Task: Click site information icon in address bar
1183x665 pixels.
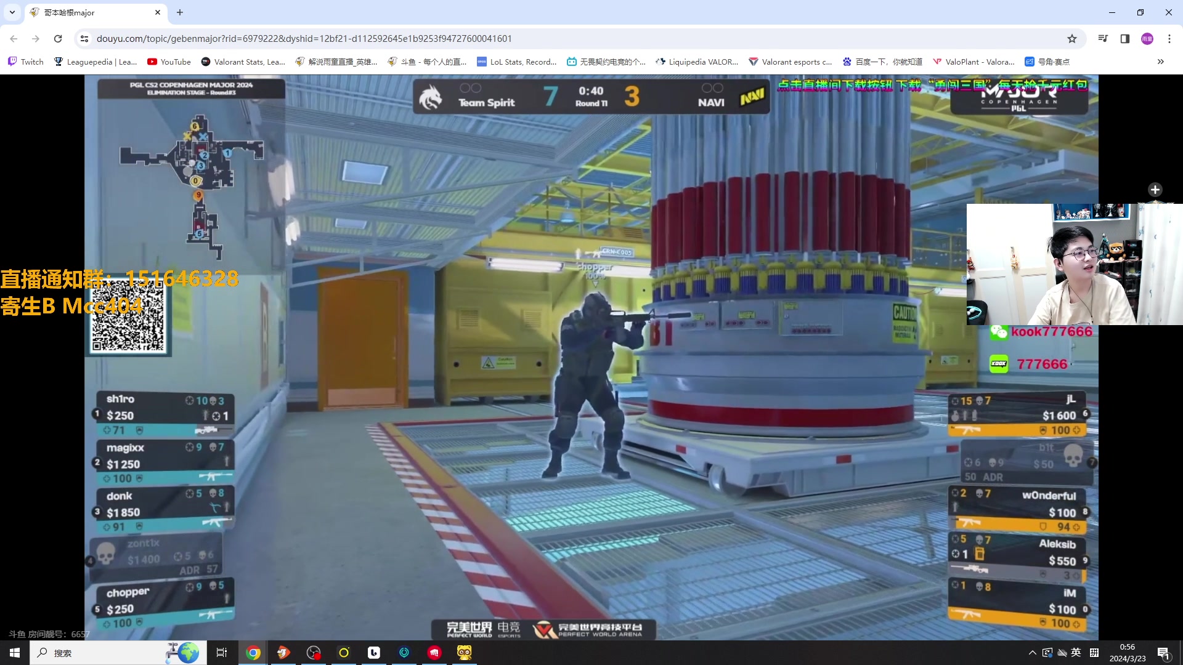Action: pyautogui.click(x=84, y=39)
